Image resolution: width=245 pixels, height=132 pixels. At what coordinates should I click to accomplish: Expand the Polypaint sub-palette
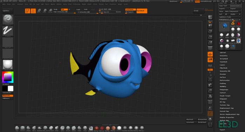tap(223, 99)
